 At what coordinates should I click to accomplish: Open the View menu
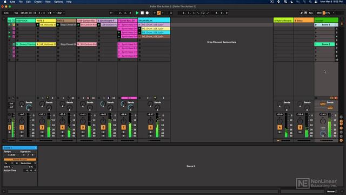click(x=48, y=2)
